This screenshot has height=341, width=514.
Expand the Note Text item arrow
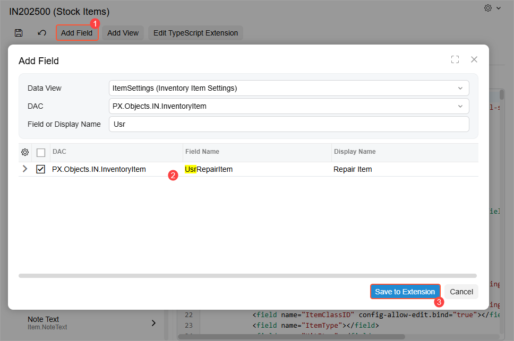tap(153, 323)
